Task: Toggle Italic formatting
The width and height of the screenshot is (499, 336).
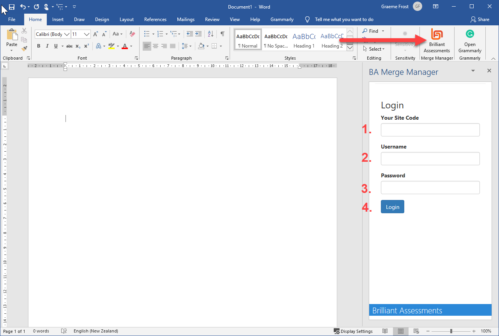Action: [x=47, y=46]
